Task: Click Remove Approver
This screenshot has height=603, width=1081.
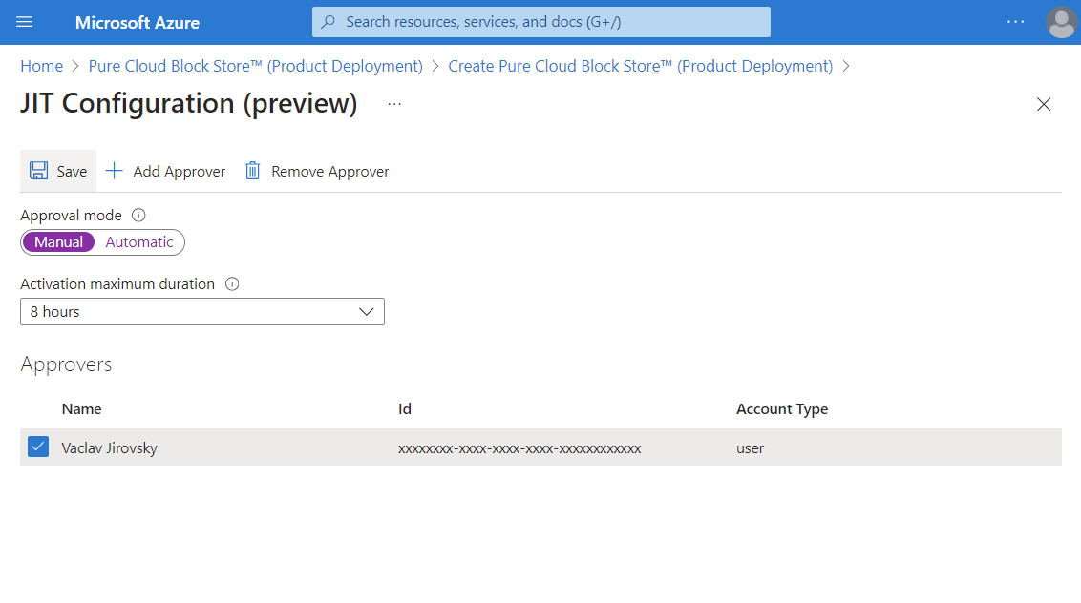Action: tap(316, 171)
